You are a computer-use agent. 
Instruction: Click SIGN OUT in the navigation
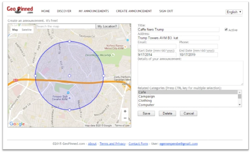pos(166,11)
